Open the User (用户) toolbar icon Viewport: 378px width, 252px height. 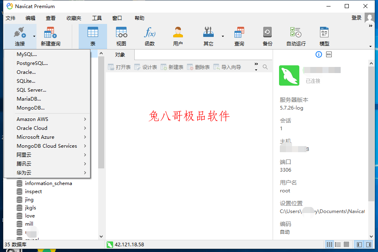coord(178,36)
